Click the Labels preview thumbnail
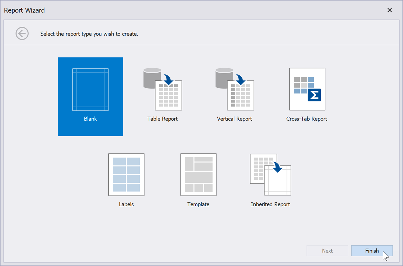This screenshot has width=403, height=266. pyautogui.click(x=126, y=175)
